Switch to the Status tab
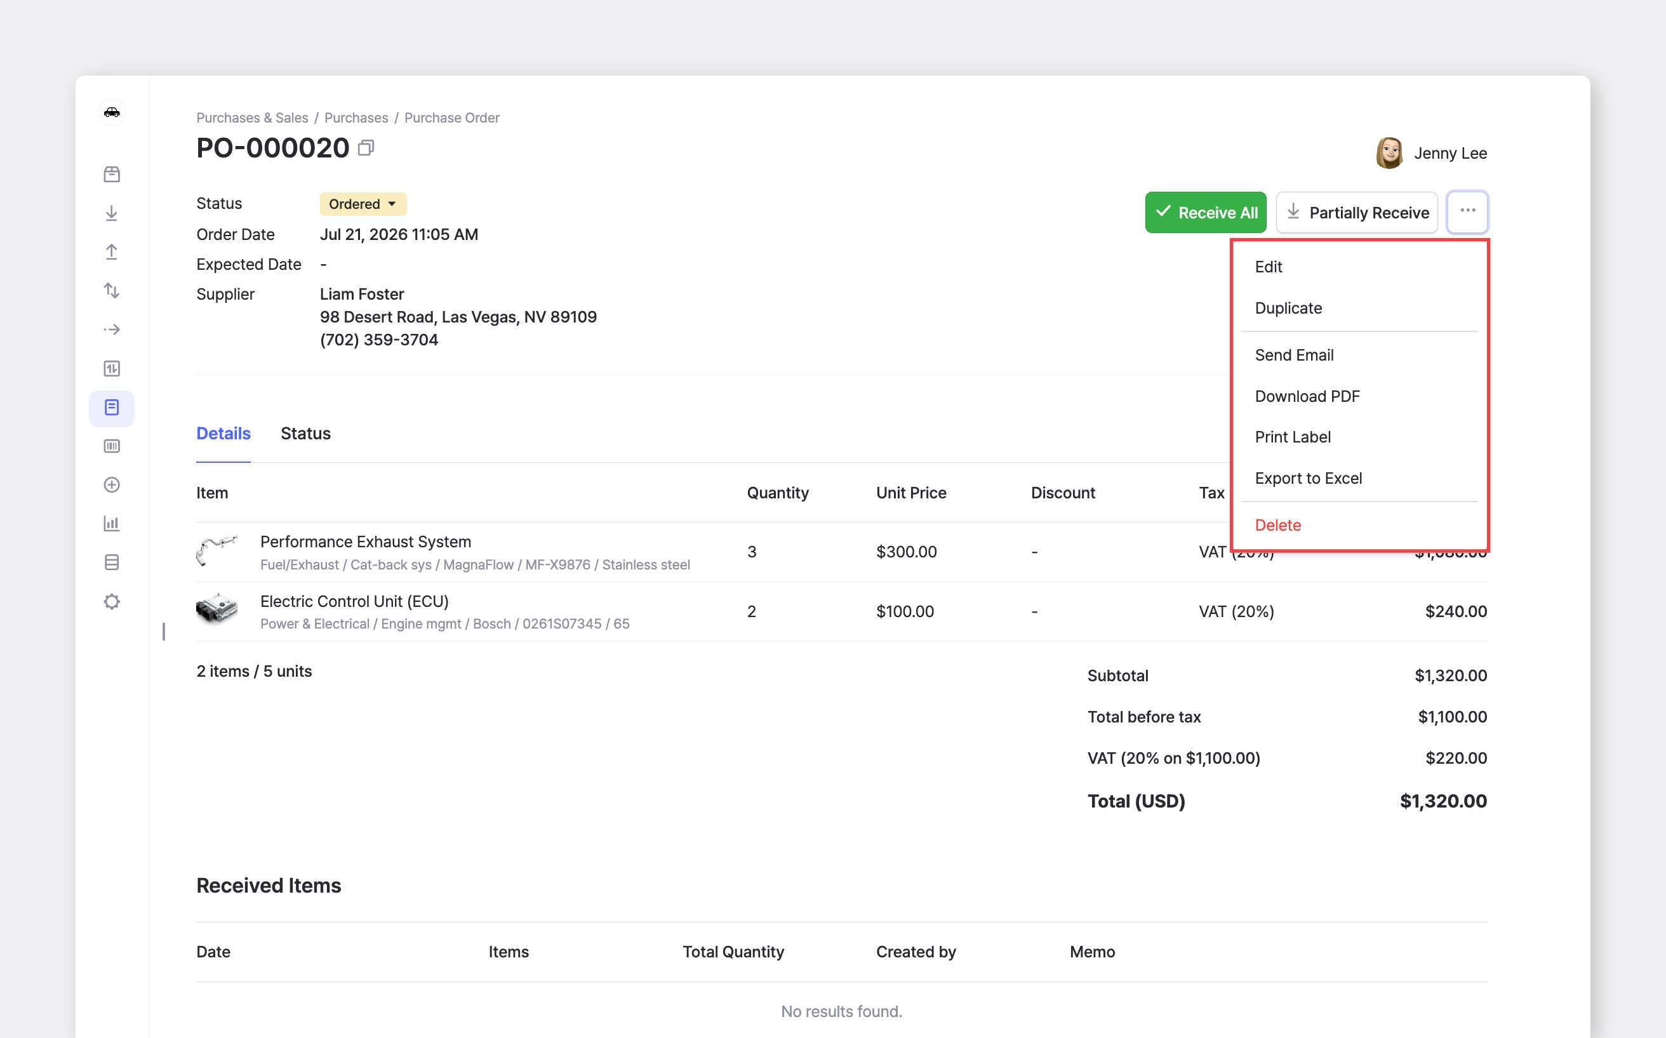The width and height of the screenshot is (1666, 1038). (x=305, y=433)
